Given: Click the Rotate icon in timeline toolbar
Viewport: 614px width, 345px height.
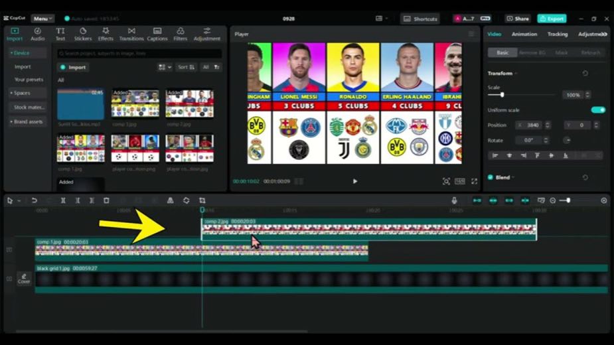Looking at the screenshot, I should point(187,200).
